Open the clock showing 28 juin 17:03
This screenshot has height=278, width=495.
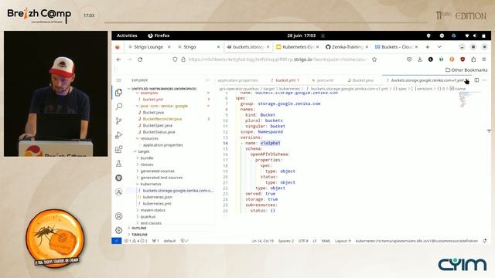pyautogui.click(x=301, y=36)
